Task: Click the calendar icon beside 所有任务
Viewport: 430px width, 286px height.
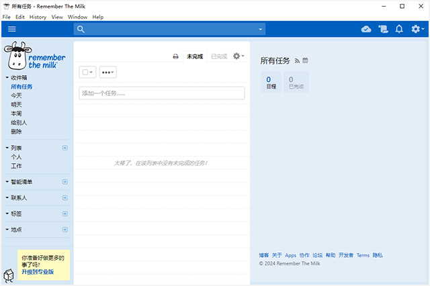Action: pyautogui.click(x=305, y=60)
